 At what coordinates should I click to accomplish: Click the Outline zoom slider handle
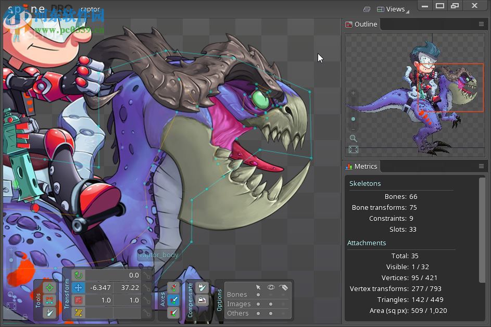[354, 119]
